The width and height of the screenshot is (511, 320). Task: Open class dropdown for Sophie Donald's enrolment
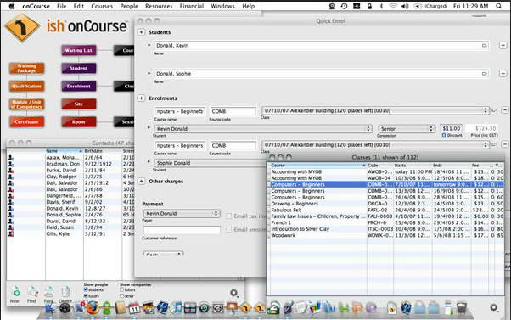(375, 144)
